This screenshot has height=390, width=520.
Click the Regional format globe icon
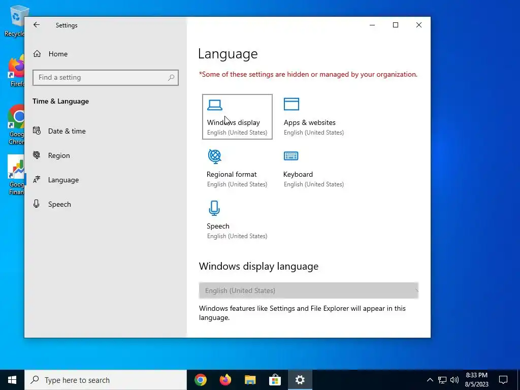coord(215,156)
